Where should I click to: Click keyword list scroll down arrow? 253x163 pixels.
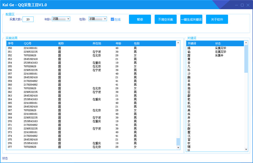click(246, 149)
